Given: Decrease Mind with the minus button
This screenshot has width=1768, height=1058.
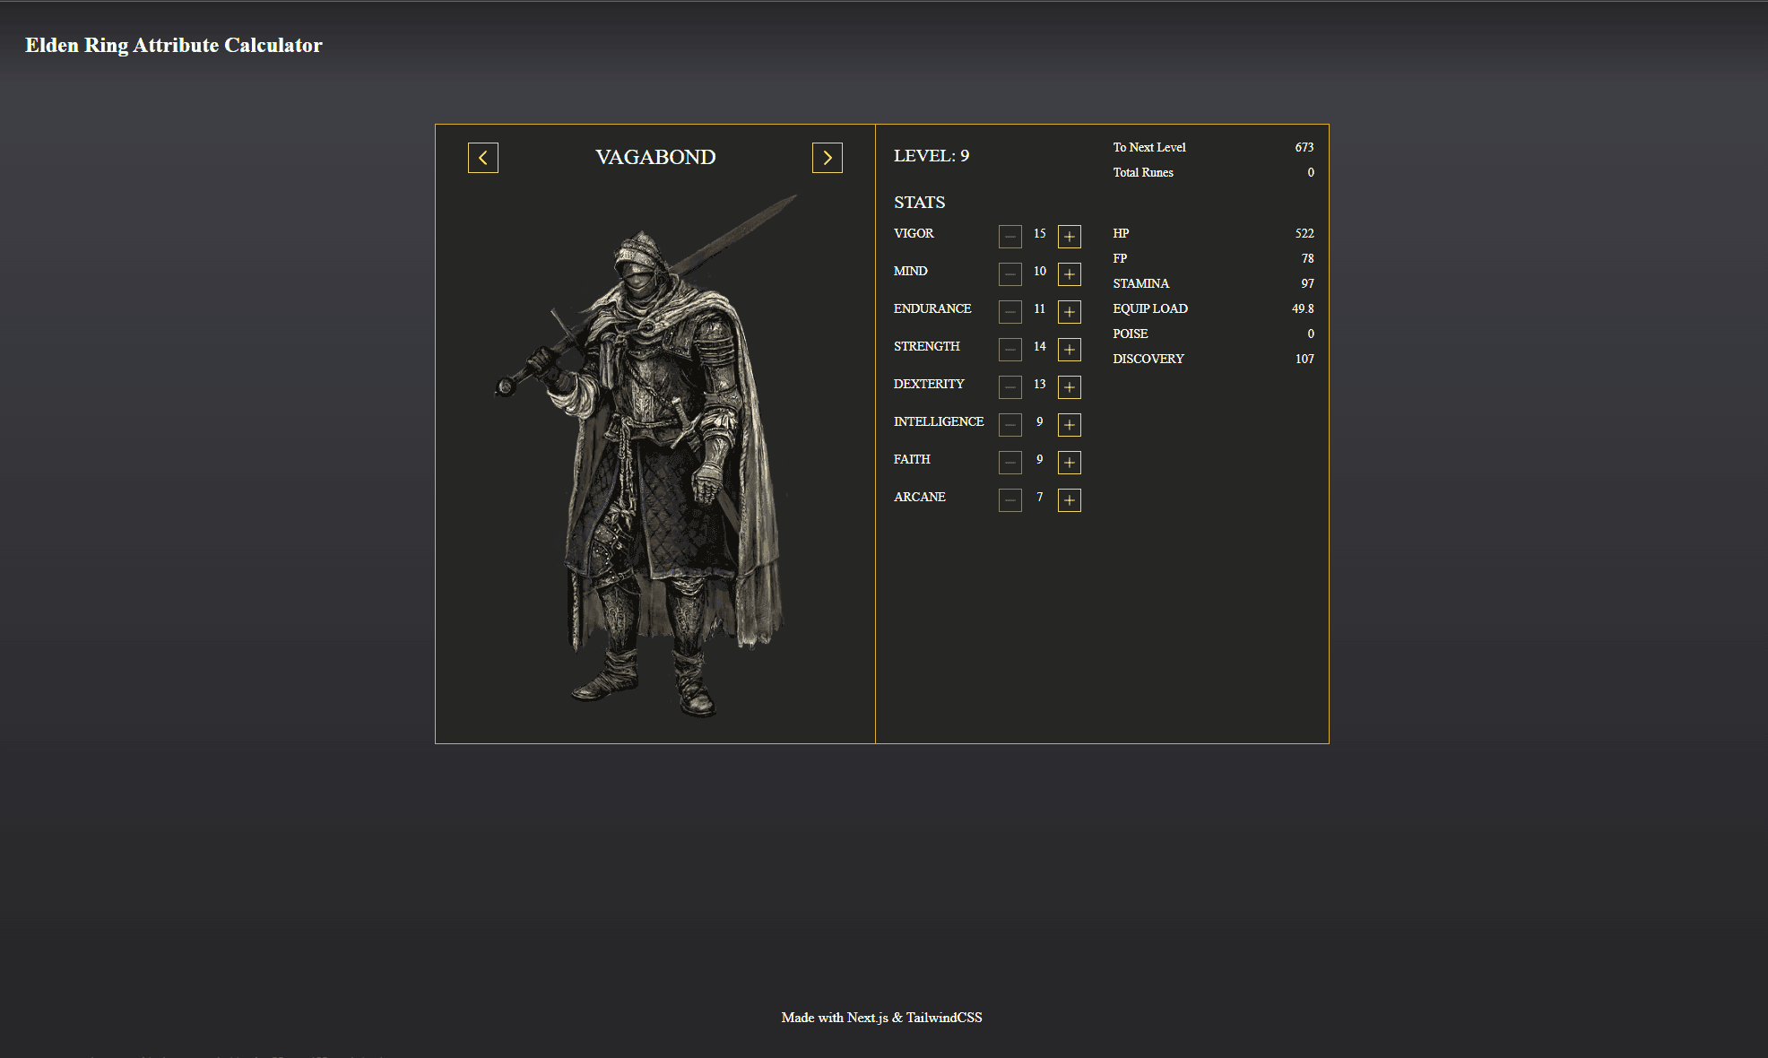Looking at the screenshot, I should click(x=1010, y=274).
